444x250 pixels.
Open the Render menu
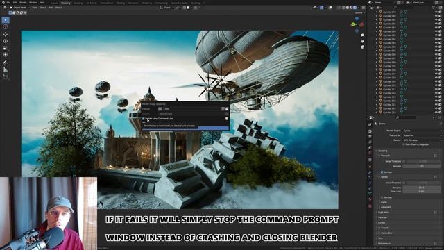click(23, 3)
